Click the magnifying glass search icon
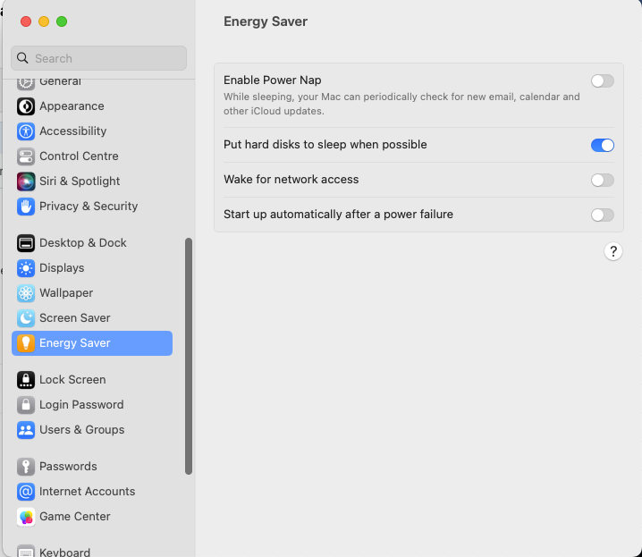This screenshot has width=642, height=557. [x=22, y=58]
